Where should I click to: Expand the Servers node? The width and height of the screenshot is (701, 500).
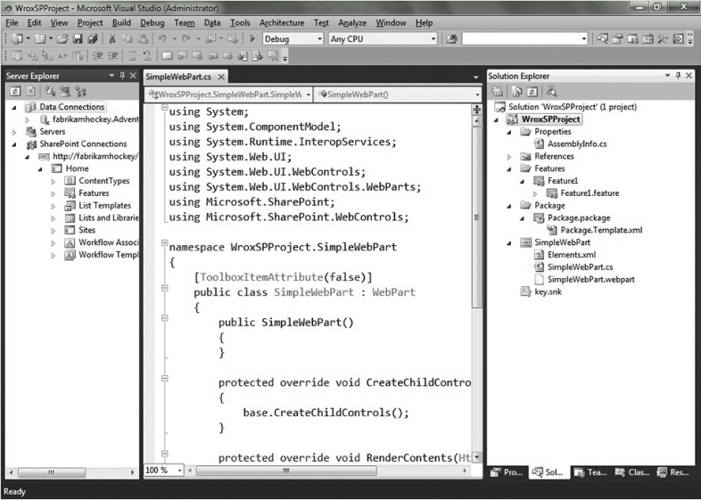pos(14,132)
